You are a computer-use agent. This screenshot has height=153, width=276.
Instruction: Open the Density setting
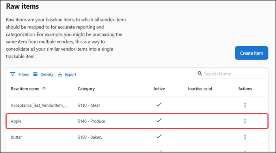click(43, 74)
